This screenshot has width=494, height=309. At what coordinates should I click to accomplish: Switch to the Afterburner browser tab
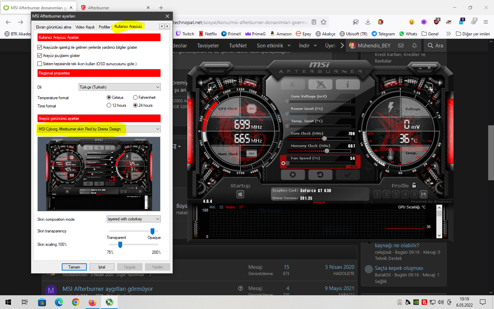(115, 8)
